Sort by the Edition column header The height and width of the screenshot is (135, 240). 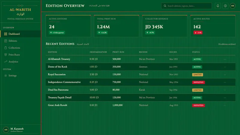click(52, 52)
